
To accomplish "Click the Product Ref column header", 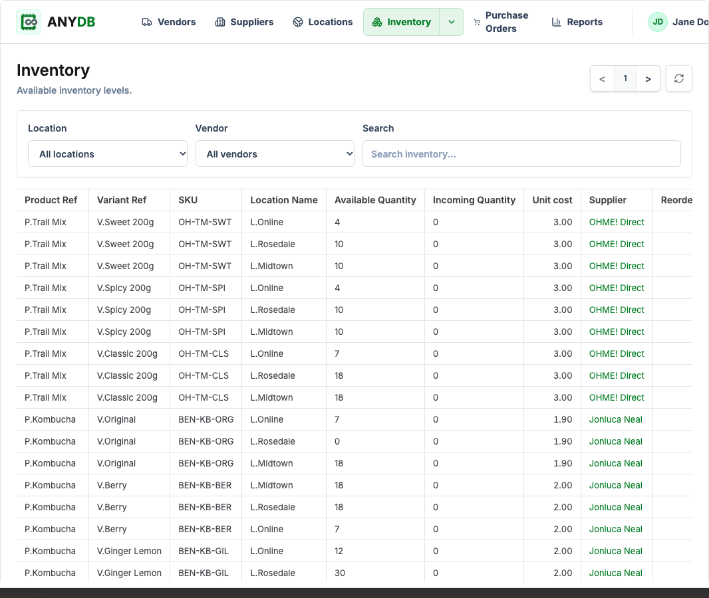I will point(51,200).
